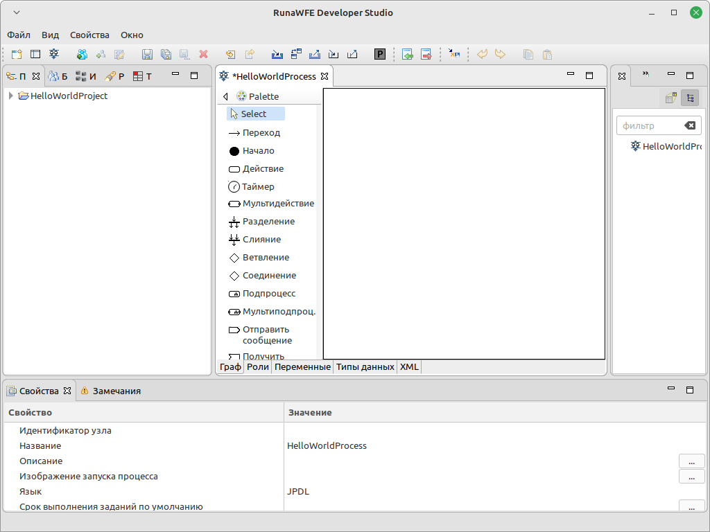
Task: Click the undo arrow toolbar icon
Action: (x=483, y=54)
